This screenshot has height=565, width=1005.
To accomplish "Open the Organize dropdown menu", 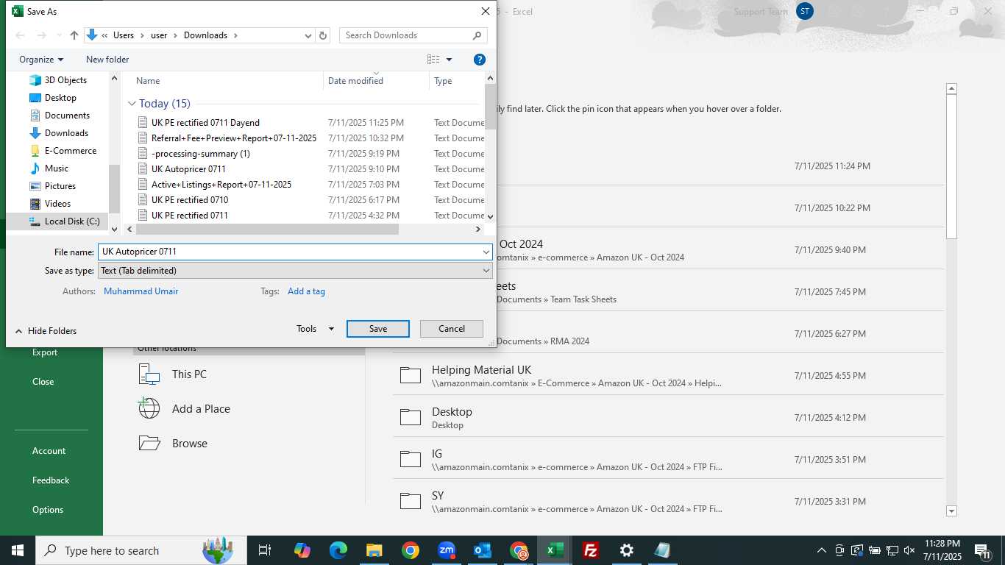I will coord(41,60).
